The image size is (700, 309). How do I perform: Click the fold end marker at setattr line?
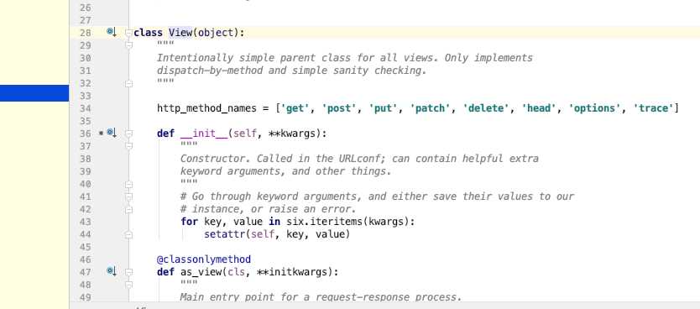pos(128,234)
